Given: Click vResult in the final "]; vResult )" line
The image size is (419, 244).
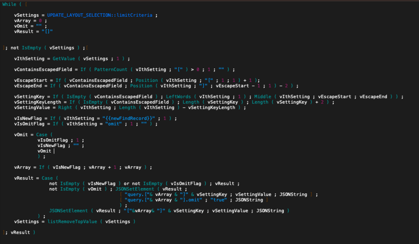Looking at the screenshot, I should (x=20, y=232).
